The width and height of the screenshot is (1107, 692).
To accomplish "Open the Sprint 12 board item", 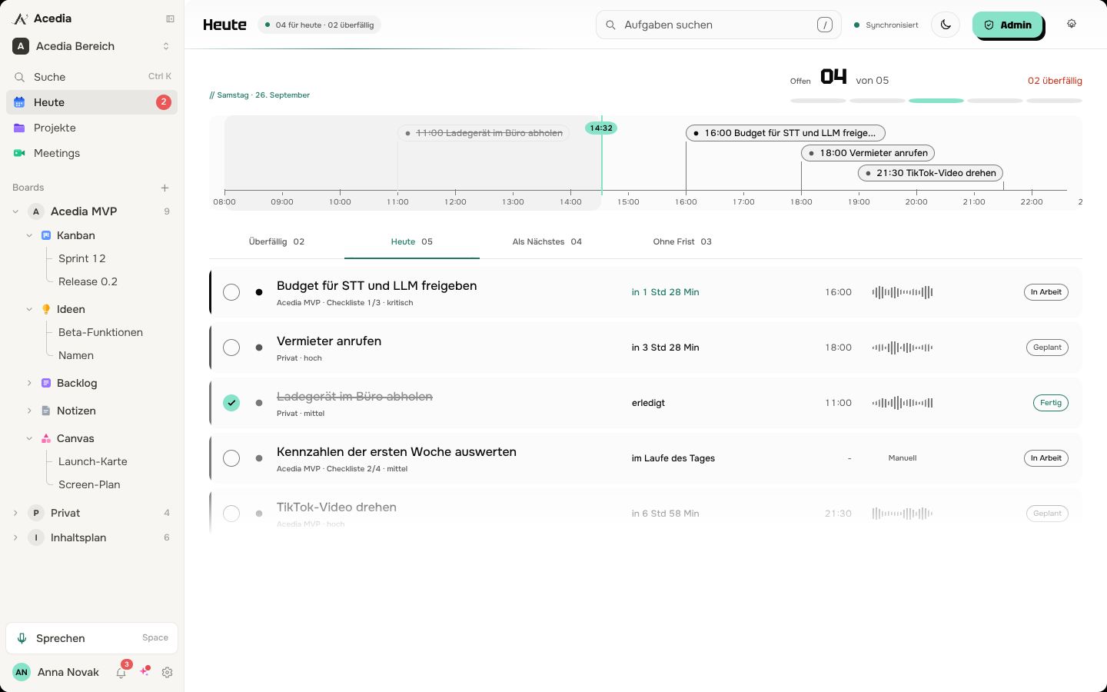I will point(82,258).
